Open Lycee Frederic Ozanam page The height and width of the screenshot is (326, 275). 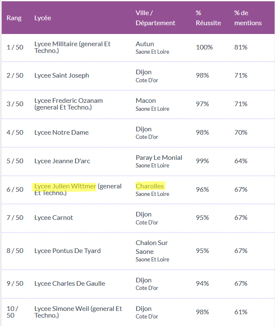(68, 104)
